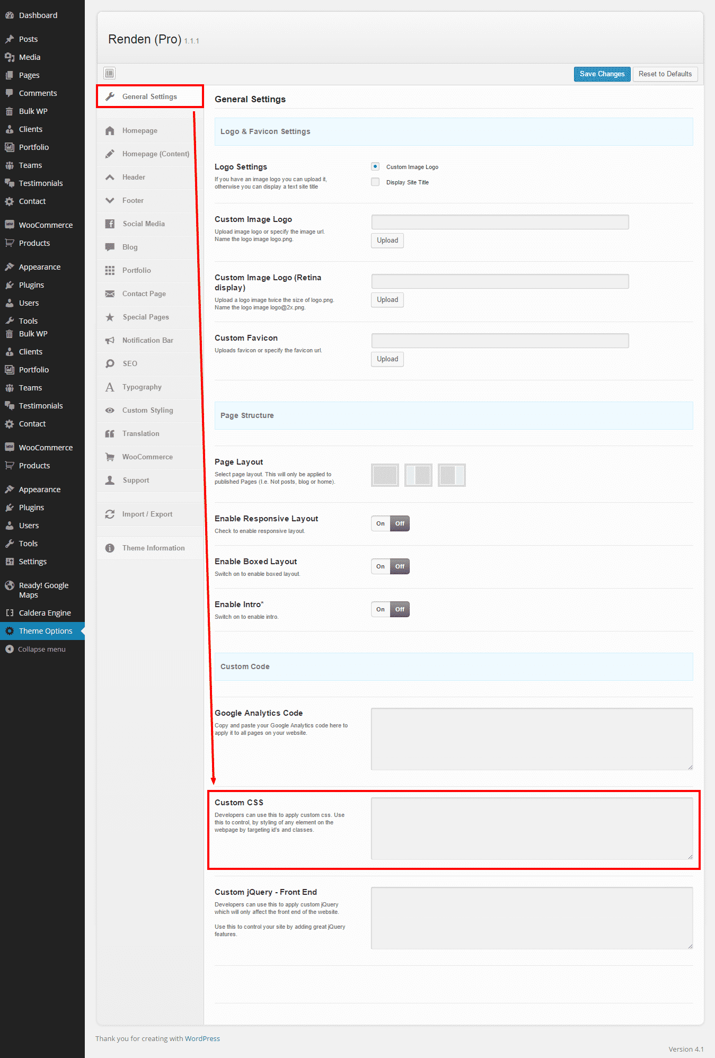Image resolution: width=715 pixels, height=1058 pixels.
Task: Select the Display Site Title option
Action: tap(375, 182)
